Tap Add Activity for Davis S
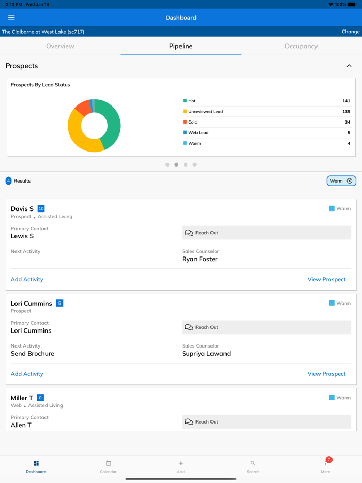362x483 pixels. point(27,279)
